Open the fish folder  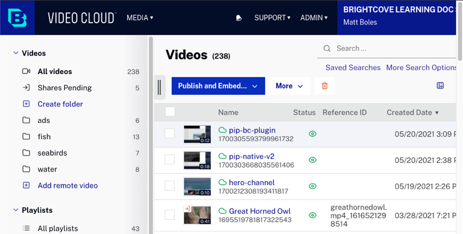click(44, 137)
